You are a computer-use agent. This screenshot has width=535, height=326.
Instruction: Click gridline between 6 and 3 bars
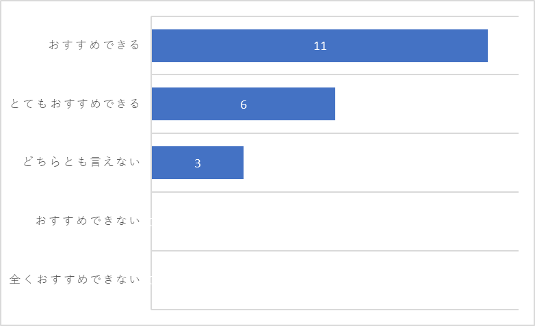click(x=335, y=133)
